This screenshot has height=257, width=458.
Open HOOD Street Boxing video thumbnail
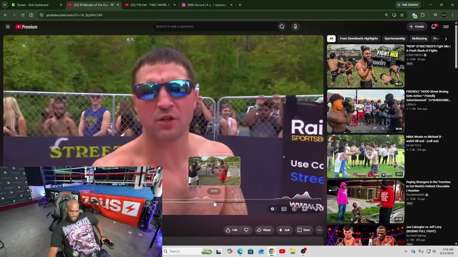tap(366, 111)
